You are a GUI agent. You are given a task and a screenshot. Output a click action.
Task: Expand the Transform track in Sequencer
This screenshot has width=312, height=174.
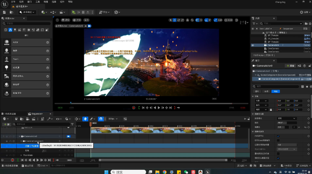click(x=21, y=155)
